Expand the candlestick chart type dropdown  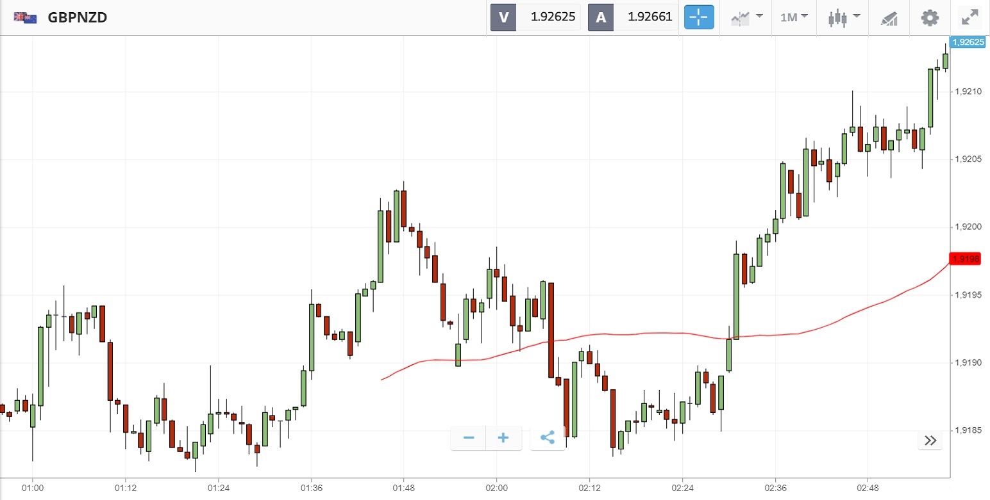pos(843,17)
